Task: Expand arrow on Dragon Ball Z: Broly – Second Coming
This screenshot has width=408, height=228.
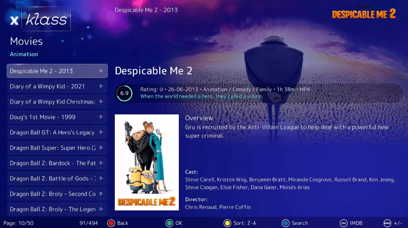Action: tap(101, 194)
